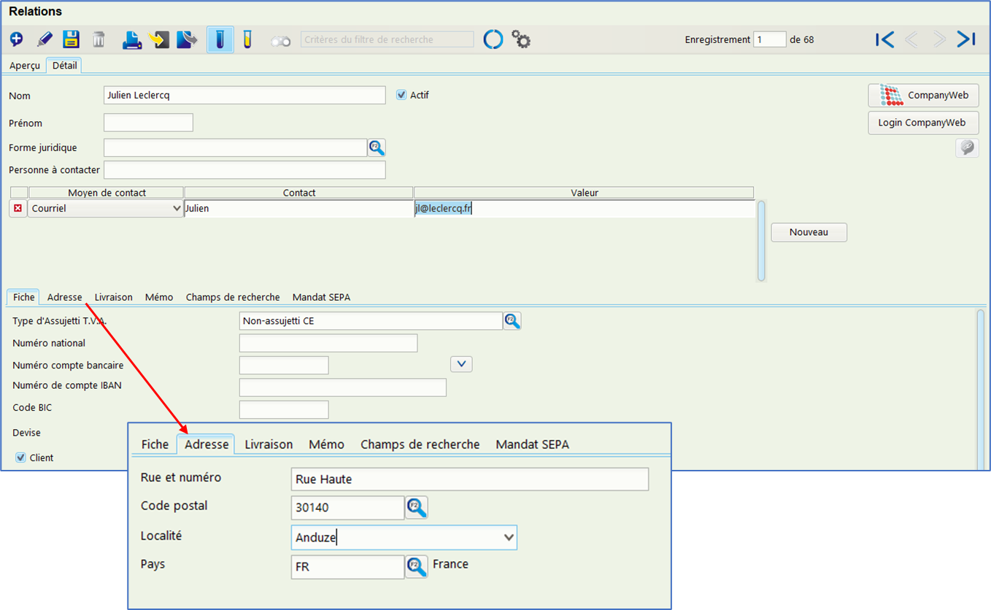
Task: Click the search filter criteria field
Action: (x=387, y=39)
